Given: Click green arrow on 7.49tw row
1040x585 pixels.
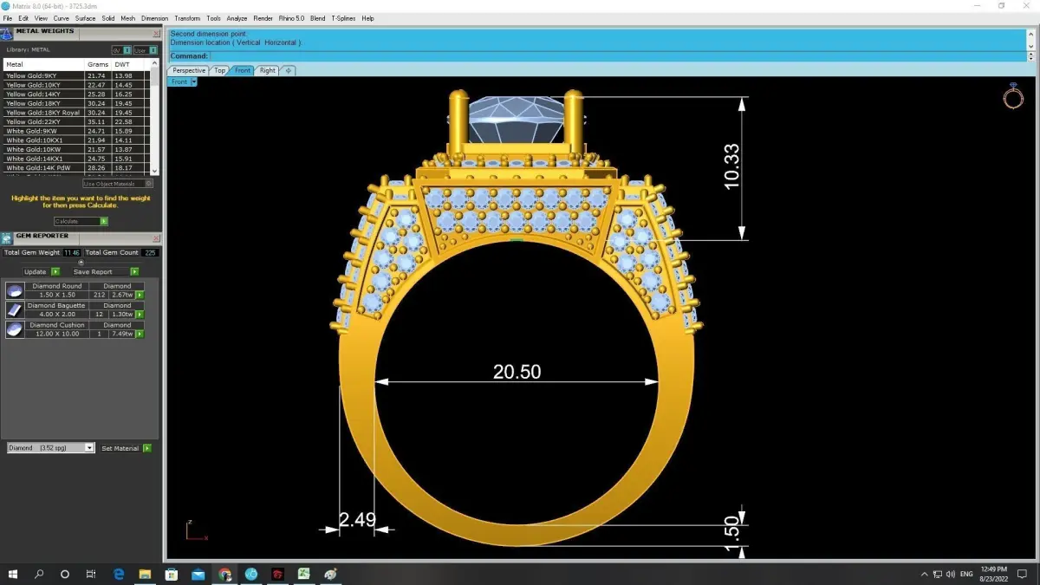Looking at the screenshot, I should click(140, 334).
